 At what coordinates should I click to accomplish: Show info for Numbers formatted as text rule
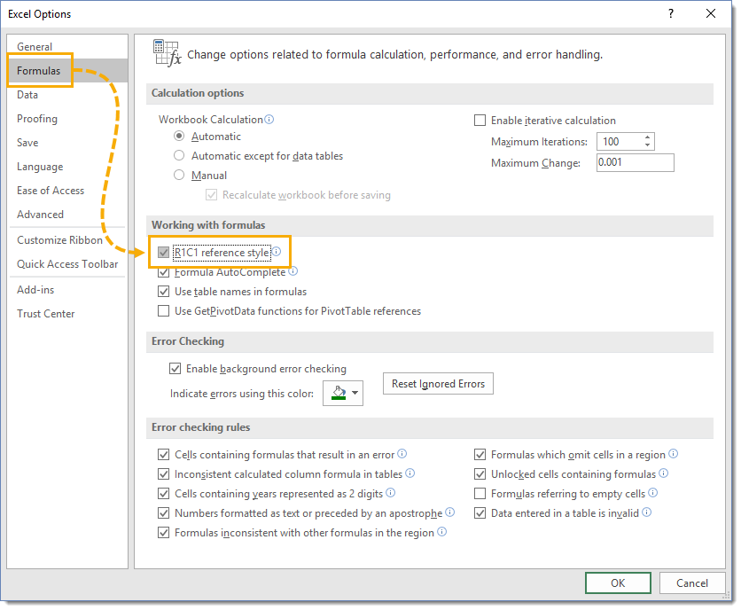click(450, 512)
